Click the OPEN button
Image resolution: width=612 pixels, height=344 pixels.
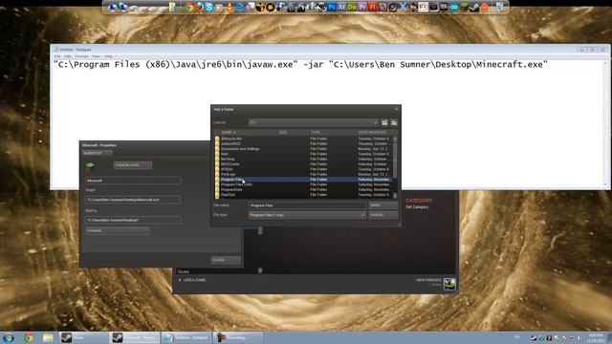coord(382,205)
